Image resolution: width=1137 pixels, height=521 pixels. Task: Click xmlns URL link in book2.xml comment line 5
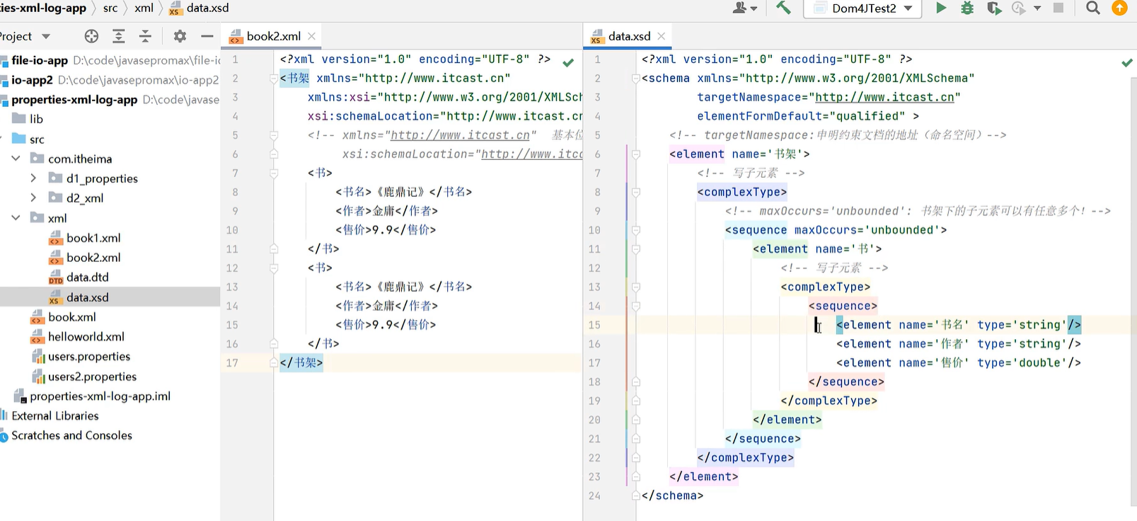click(x=460, y=135)
